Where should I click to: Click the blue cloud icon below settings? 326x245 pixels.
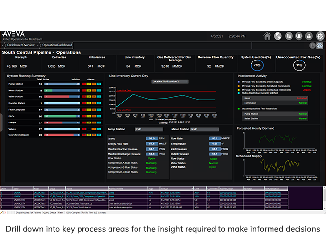320,45
